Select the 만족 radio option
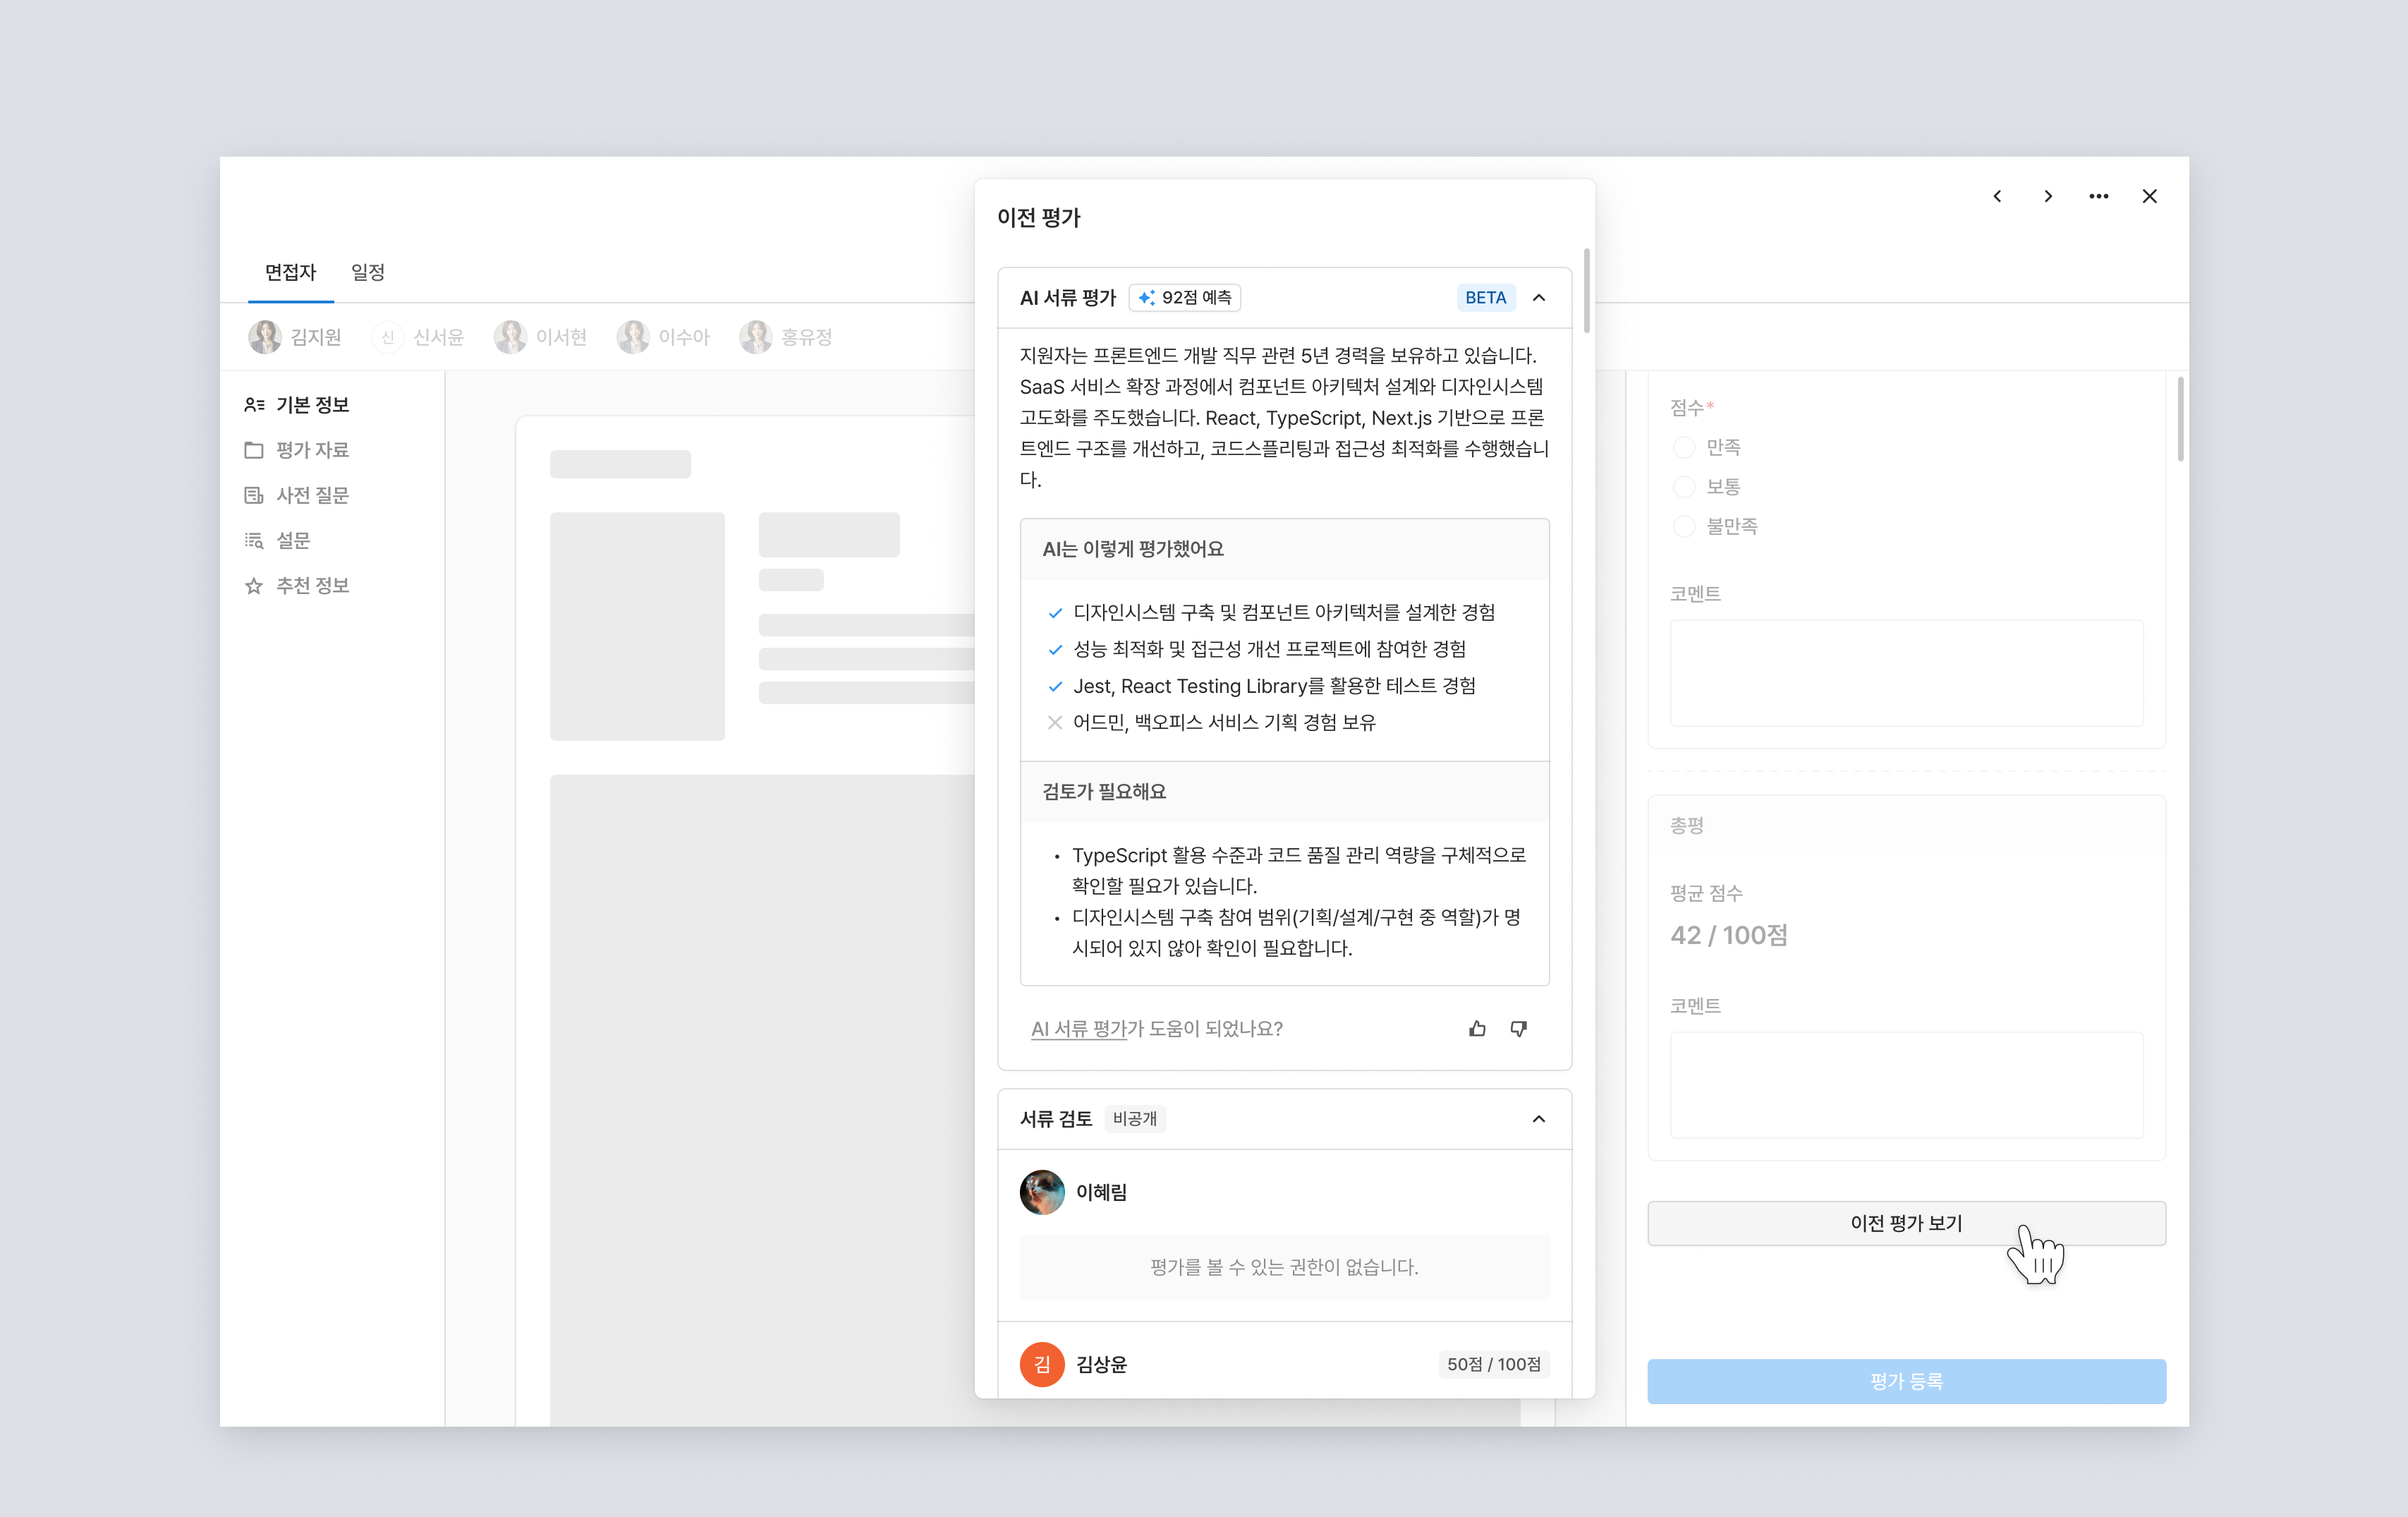 [1684, 447]
